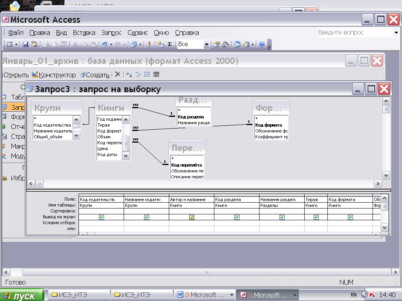
Task: Switch to Small Icons view in database window
Action: tap(138, 74)
